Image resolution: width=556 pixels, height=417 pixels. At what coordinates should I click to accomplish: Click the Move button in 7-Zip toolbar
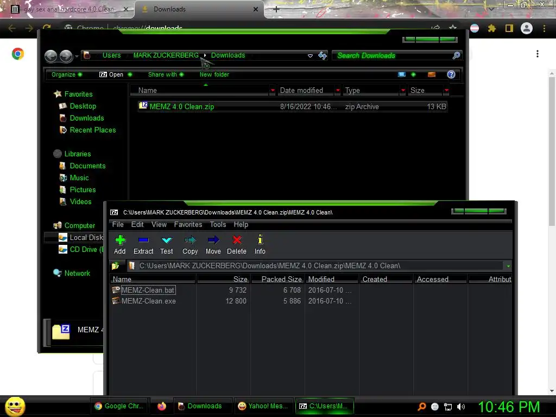[x=213, y=245]
